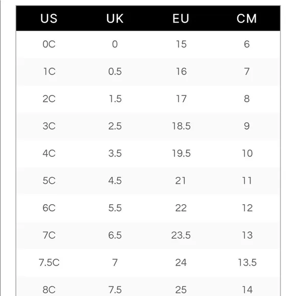Image resolution: width=296 pixels, height=296 pixels.
Task: Click the EU column header
Action: [x=181, y=18]
